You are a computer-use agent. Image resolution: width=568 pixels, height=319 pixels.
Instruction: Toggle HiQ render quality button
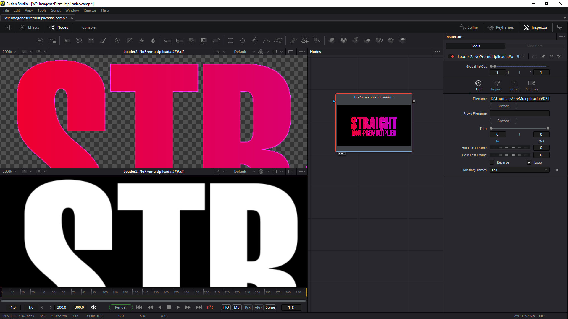coord(226,307)
